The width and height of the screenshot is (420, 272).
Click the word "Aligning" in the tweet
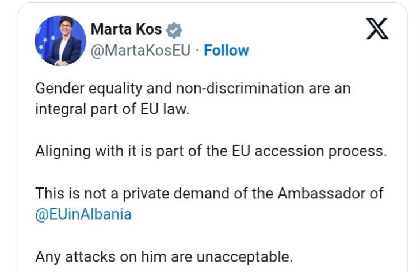tap(60, 151)
